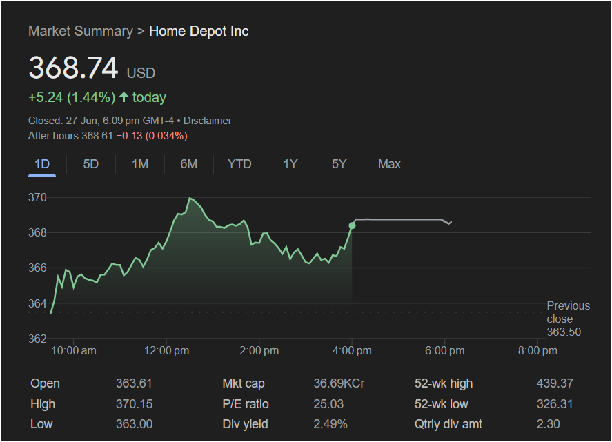Click the 6:00 pm axis label
The width and height of the screenshot is (612, 442).
(x=445, y=351)
